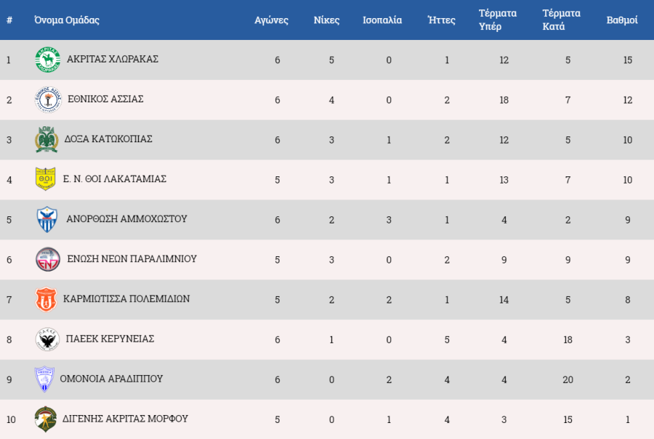This screenshot has width=654, height=439.
Task: Click the ΔΙΓΕΝΗΣ ΑΚΡΙΤΑΣ ΜΟΡΦΟΥ logo
Action: pyautogui.click(x=46, y=419)
